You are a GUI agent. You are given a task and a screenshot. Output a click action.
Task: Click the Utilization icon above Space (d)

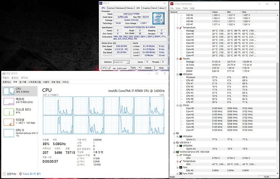180,146
